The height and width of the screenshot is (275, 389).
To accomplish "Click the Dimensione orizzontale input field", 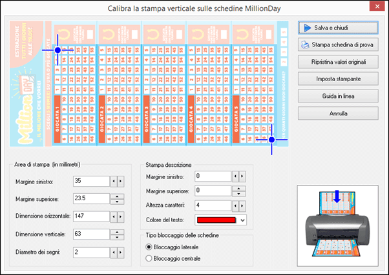I will coord(91,216).
